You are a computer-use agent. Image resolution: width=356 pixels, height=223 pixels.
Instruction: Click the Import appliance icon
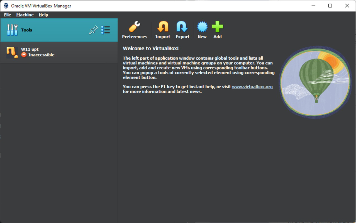click(x=163, y=30)
